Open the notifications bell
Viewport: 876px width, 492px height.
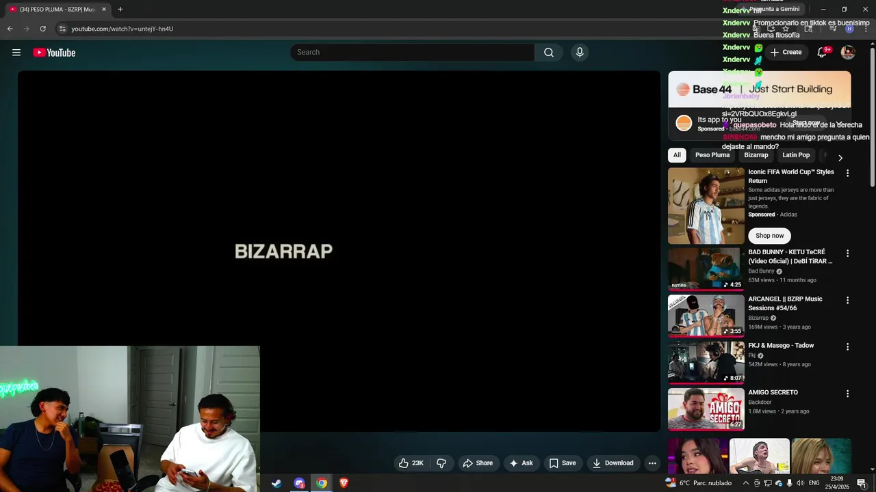[x=822, y=53]
